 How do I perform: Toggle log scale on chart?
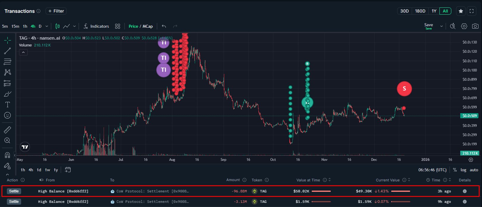[x=463, y=170]
